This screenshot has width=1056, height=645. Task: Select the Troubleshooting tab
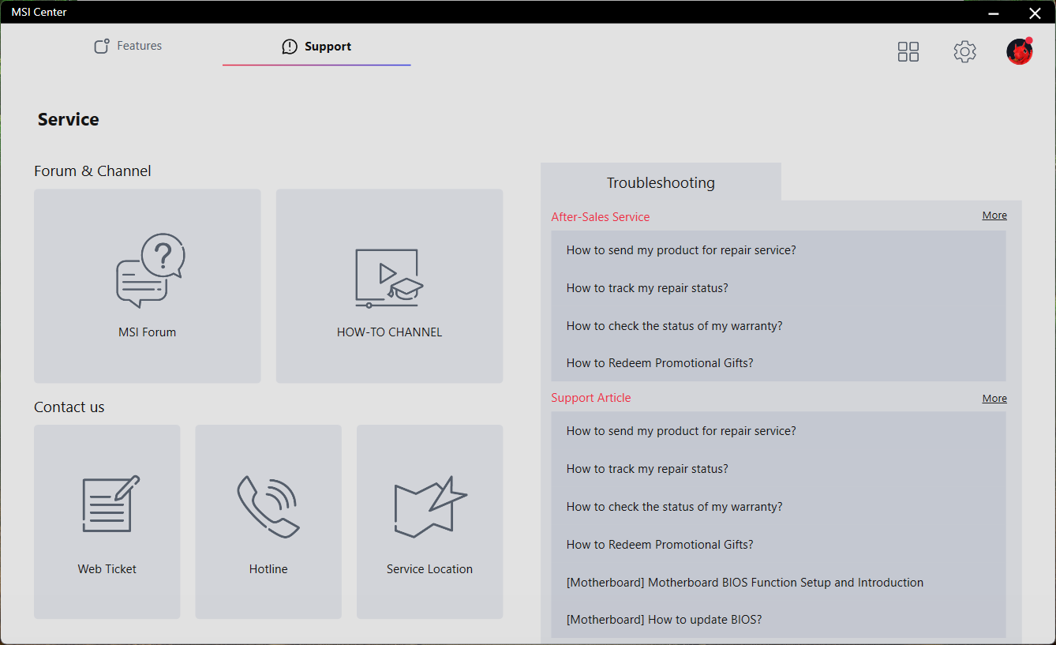661,182
